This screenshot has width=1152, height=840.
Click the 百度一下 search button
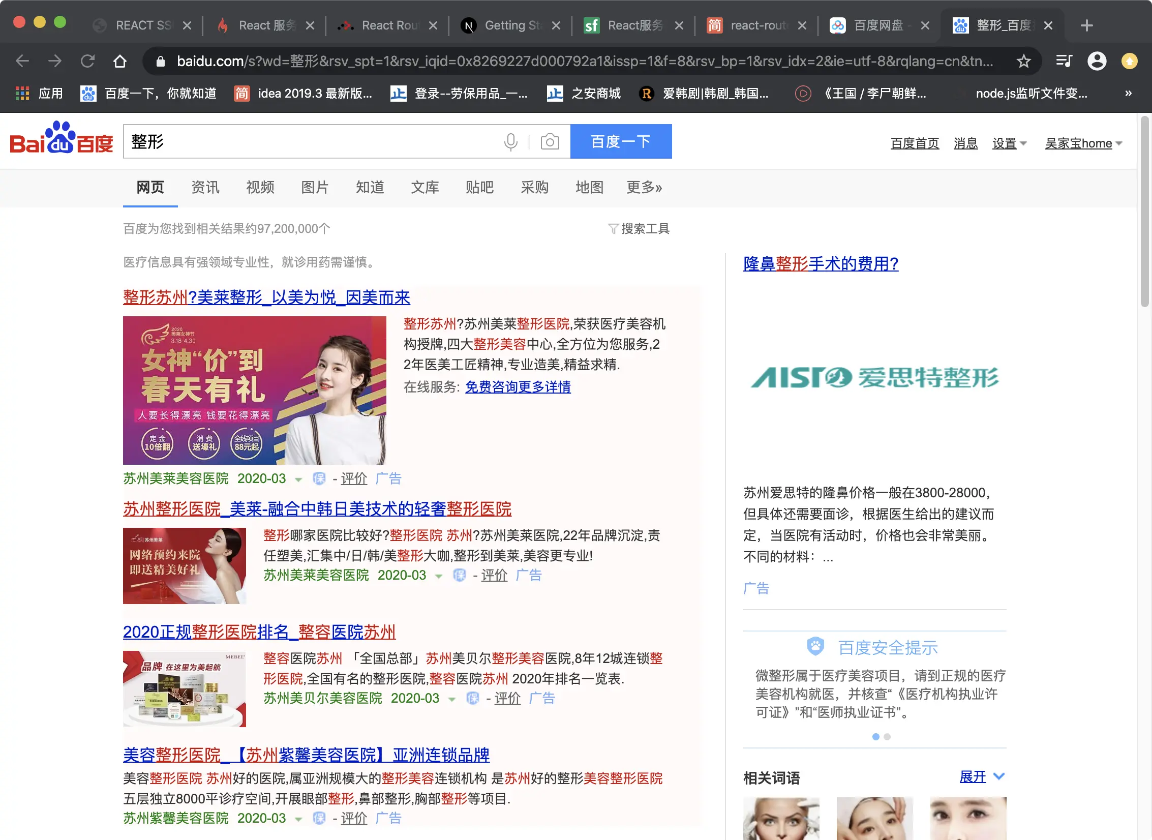(x=621, y=141)
